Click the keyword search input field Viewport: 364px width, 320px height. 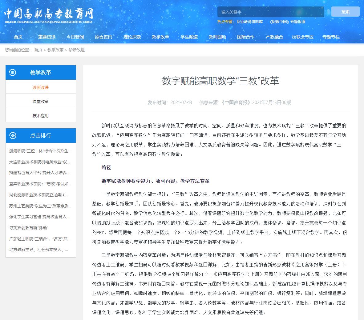[x=270, y=12]
